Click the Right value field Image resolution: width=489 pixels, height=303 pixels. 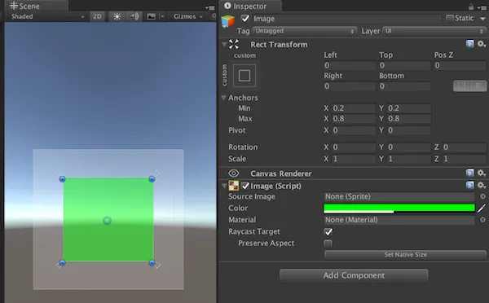coord(350,86)
